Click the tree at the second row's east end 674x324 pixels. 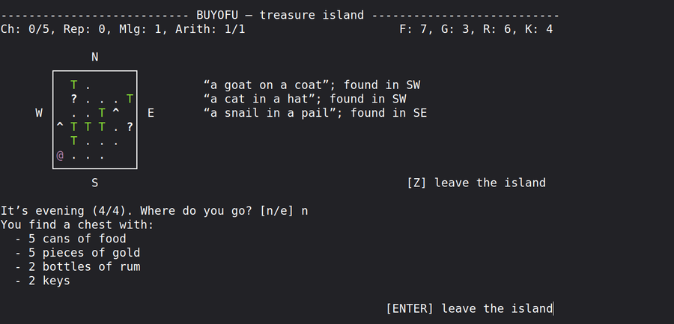tap(130, 99)
